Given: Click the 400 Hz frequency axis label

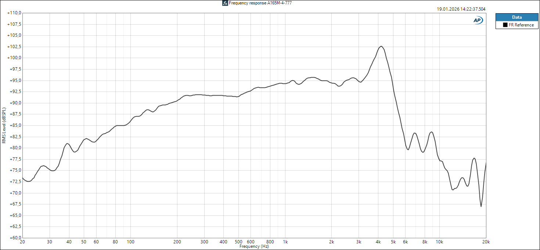Looking at the screenshot, I should [x=223, y=242].
